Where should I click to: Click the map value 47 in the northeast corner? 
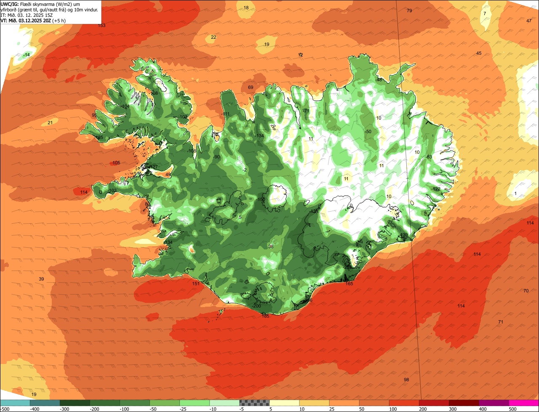click(x=529, y=21)
